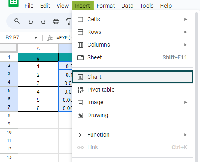Screen dimensions: 200x162
Task: Open the Data menu
Action: point(127,6)
